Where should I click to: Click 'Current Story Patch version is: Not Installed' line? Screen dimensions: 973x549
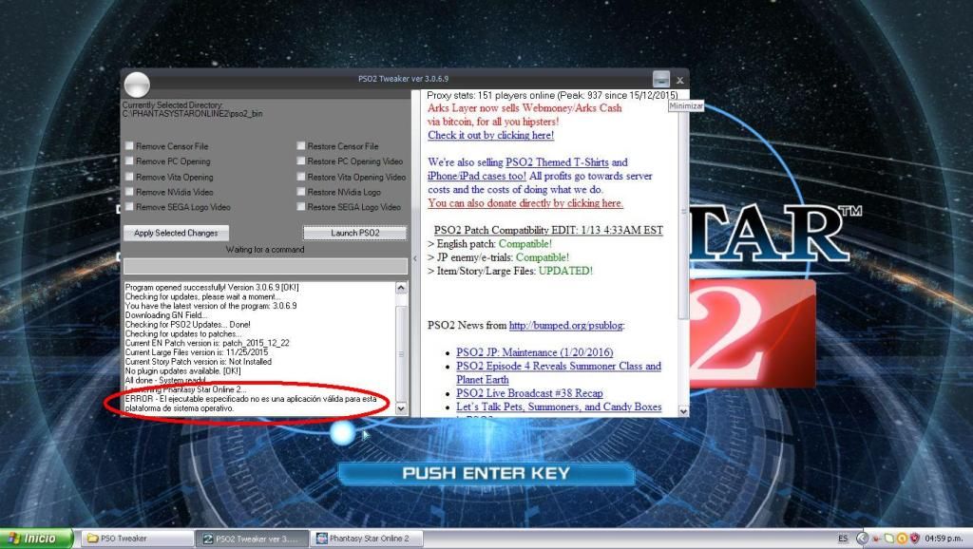[x=198, y=362]
